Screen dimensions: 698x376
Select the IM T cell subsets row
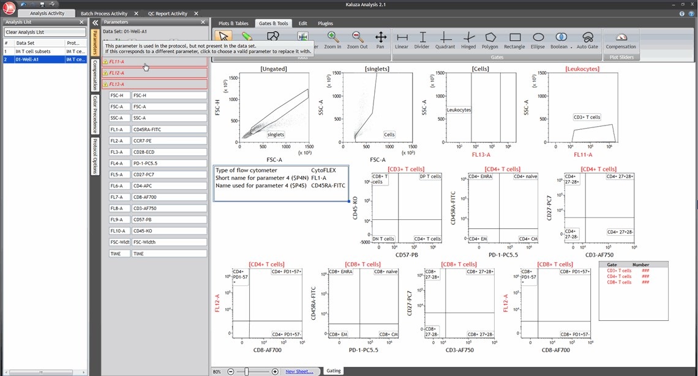click(x=45, y=51)
